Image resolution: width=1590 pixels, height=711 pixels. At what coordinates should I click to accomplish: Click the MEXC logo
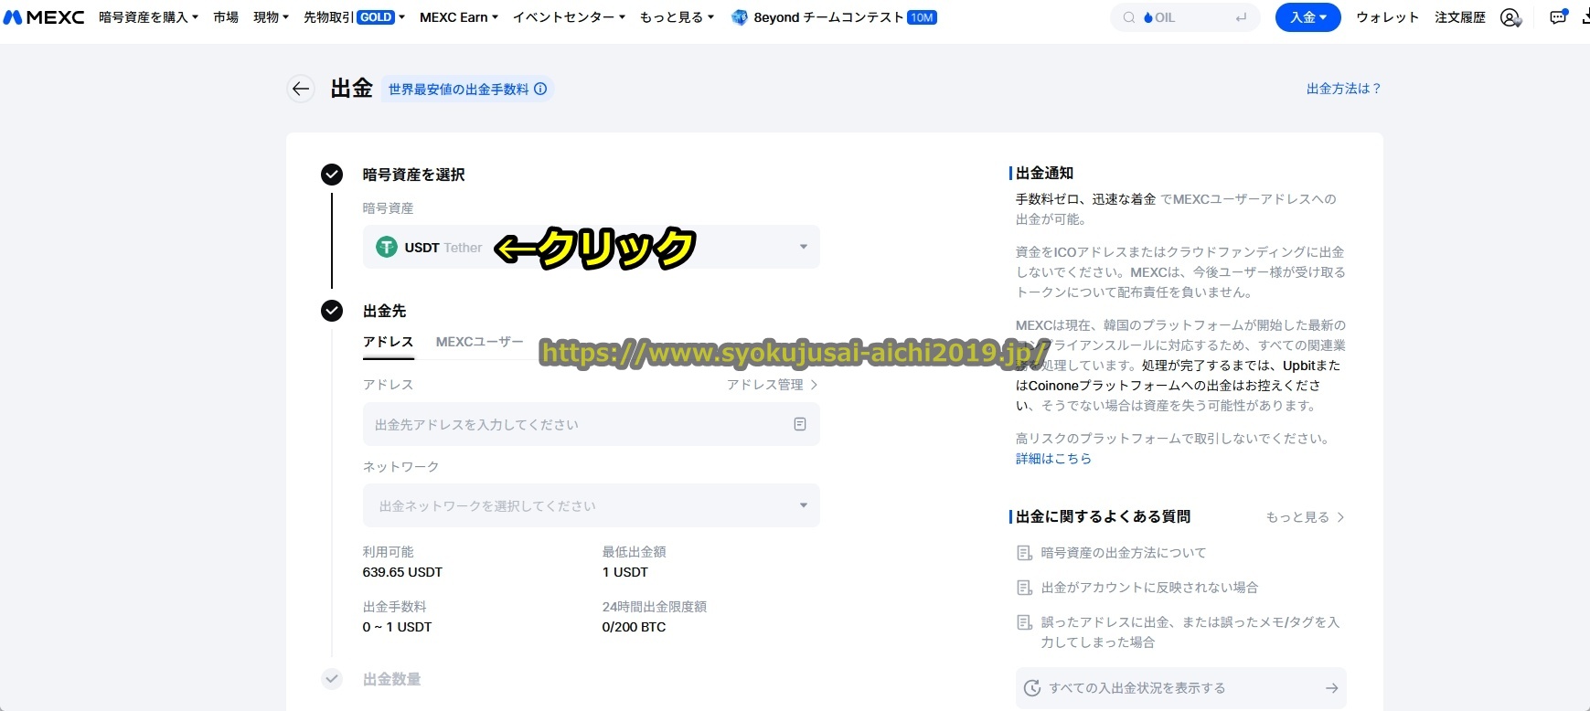click(44, 17)
